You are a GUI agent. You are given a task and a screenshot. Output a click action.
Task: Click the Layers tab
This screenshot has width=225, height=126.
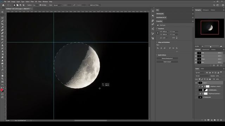click(x=197, y=69)
